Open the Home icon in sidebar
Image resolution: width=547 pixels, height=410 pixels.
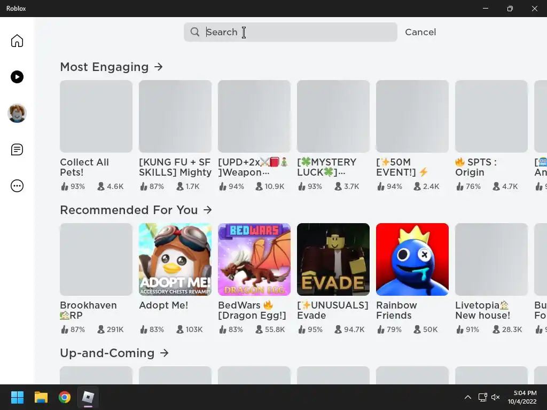[x=17, y=41]
